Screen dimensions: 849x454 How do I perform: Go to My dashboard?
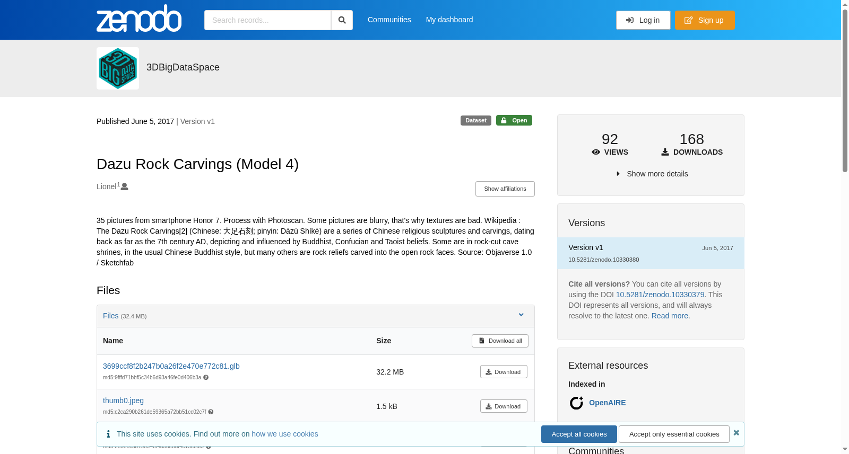[x=449, y=20]
